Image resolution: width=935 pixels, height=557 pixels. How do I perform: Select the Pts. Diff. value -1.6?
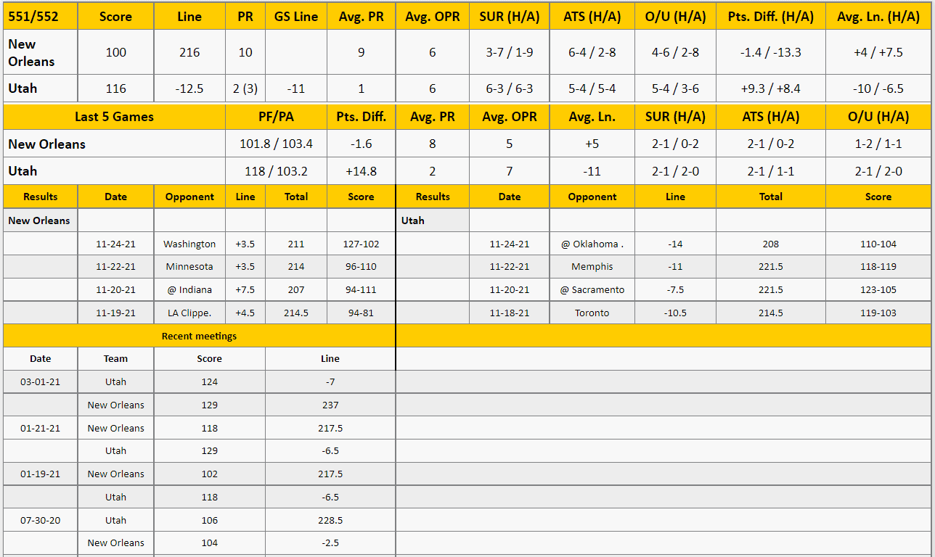(362, 144)
